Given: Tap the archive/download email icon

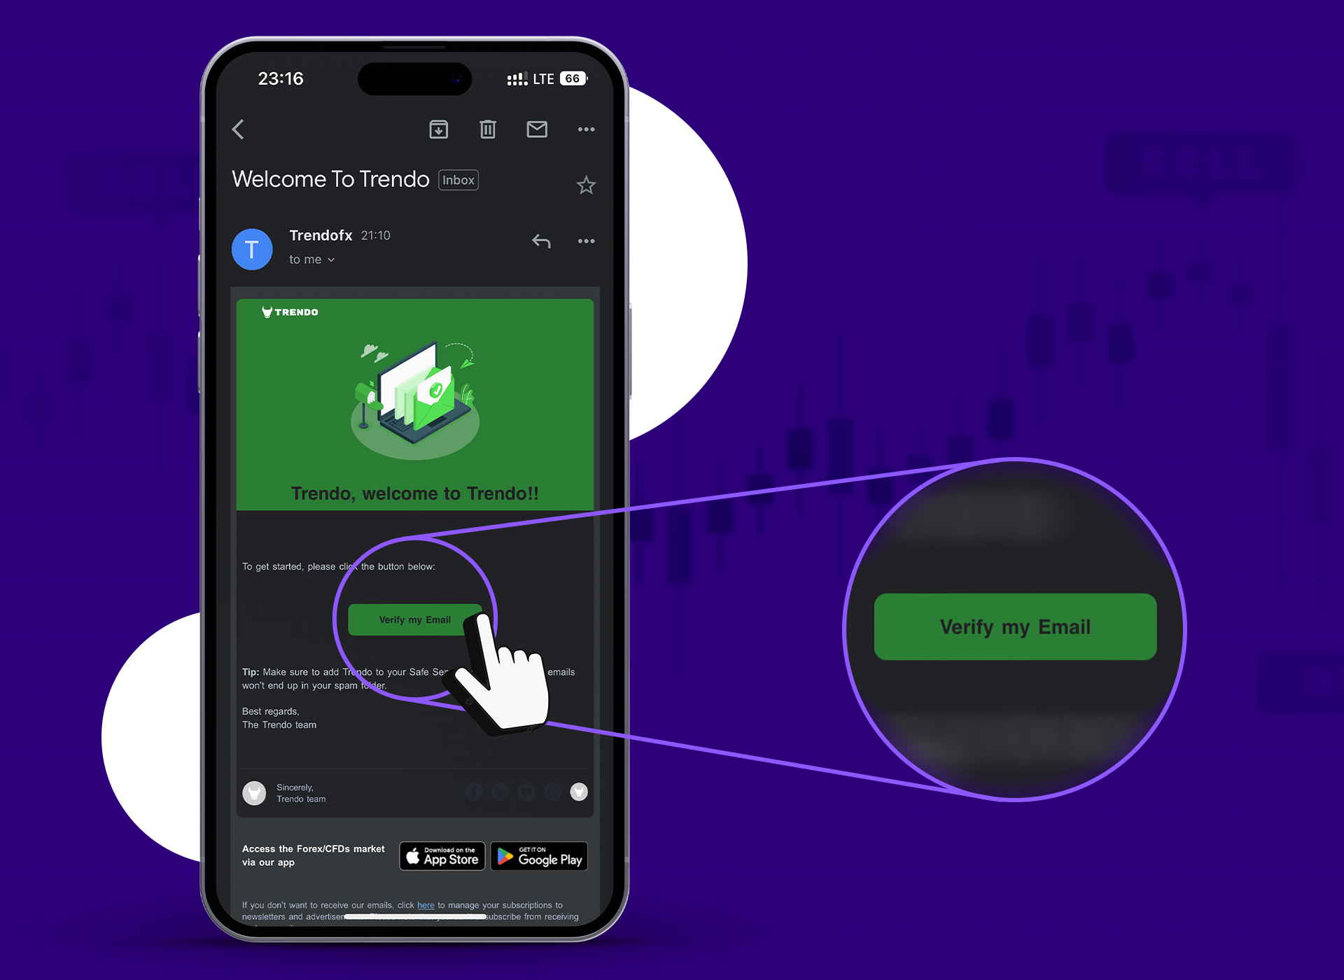Looking at the screenshot, I should (437, 128).
